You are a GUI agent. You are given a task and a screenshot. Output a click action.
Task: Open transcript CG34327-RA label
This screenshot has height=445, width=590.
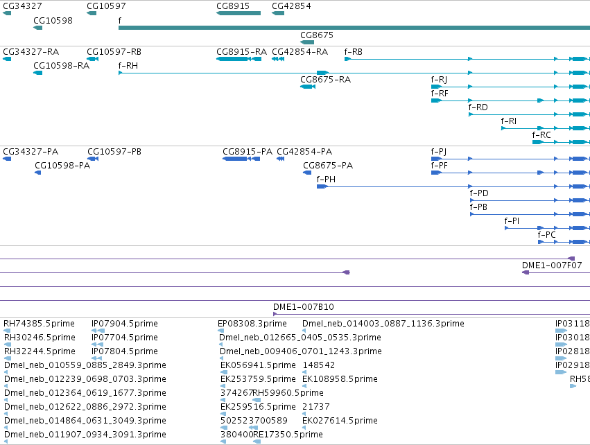tap(31, 51)
